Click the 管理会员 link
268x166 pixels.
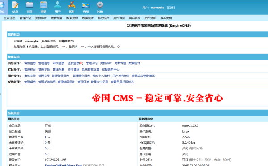[44, 76]
